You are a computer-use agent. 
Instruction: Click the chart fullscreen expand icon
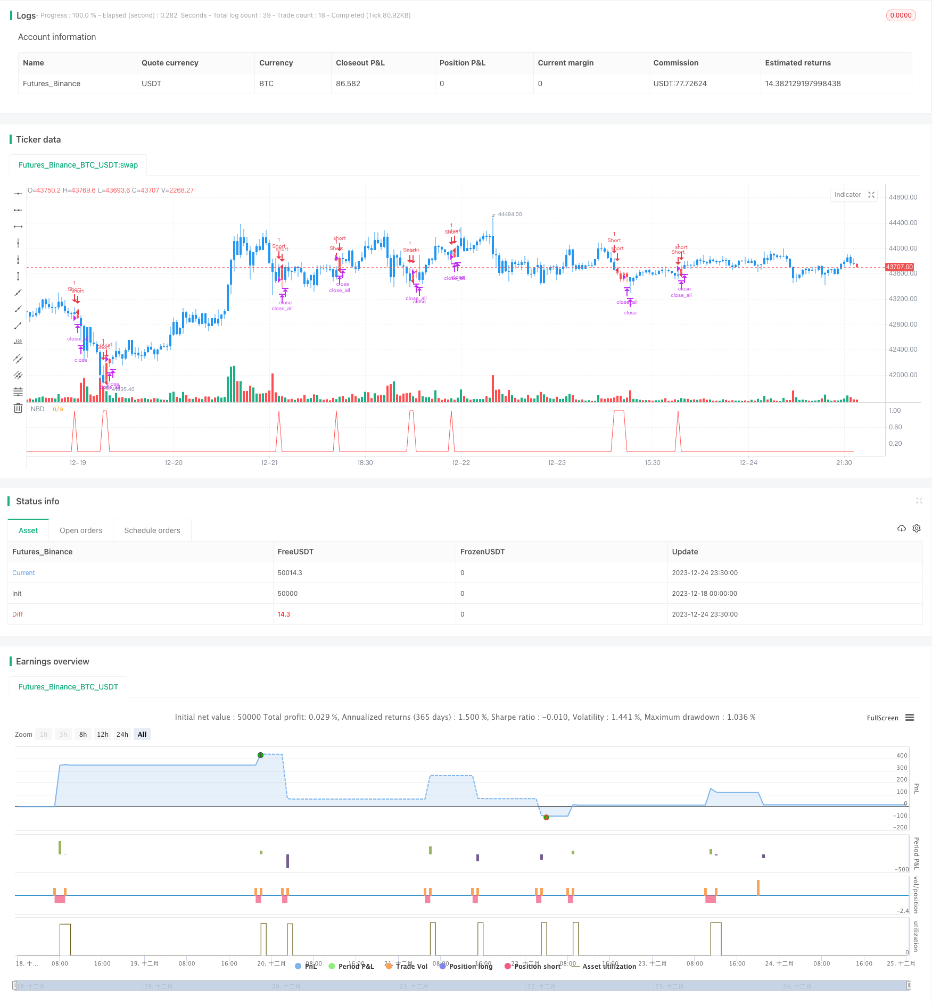pyautogui.click(x=871, y=195)
